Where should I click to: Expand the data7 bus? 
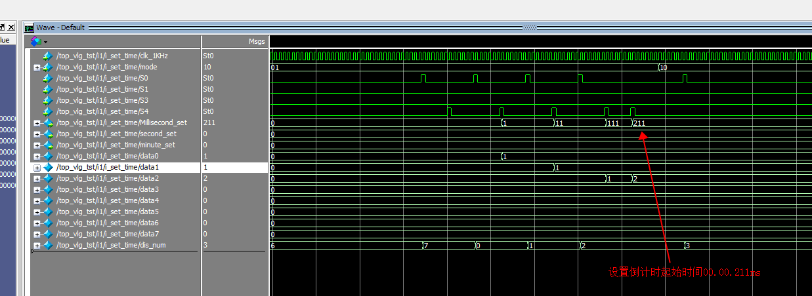37,234
